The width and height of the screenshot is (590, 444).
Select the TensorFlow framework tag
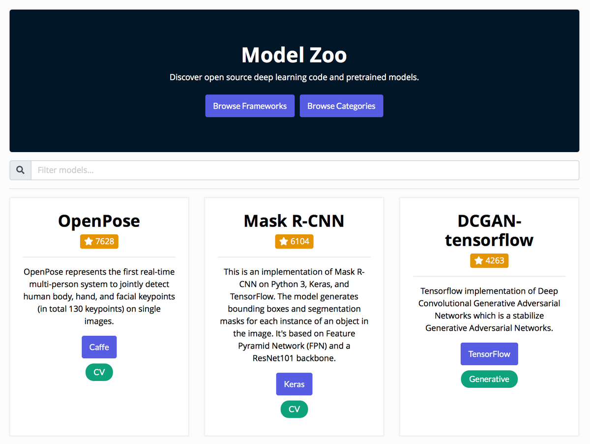point(489,354)
